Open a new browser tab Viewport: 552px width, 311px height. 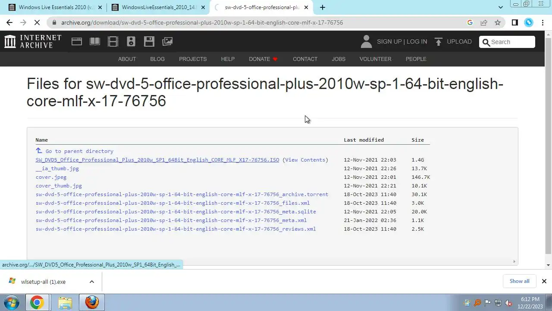coord(322,7)
